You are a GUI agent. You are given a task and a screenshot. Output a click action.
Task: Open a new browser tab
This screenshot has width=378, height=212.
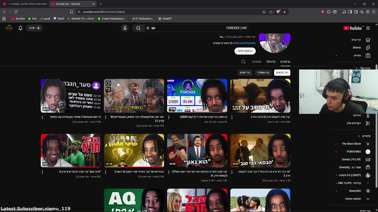pyautogui.click(x=101, y=4)
